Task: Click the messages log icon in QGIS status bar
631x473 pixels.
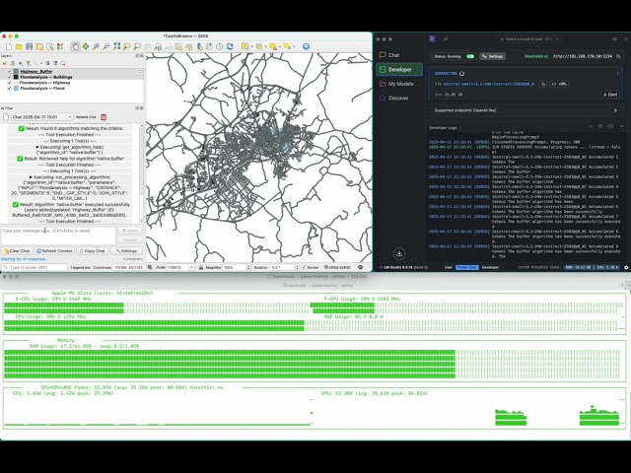Action: tap(361, 267)
